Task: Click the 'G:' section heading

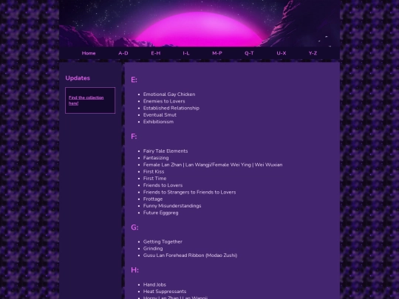Action: 134,227
